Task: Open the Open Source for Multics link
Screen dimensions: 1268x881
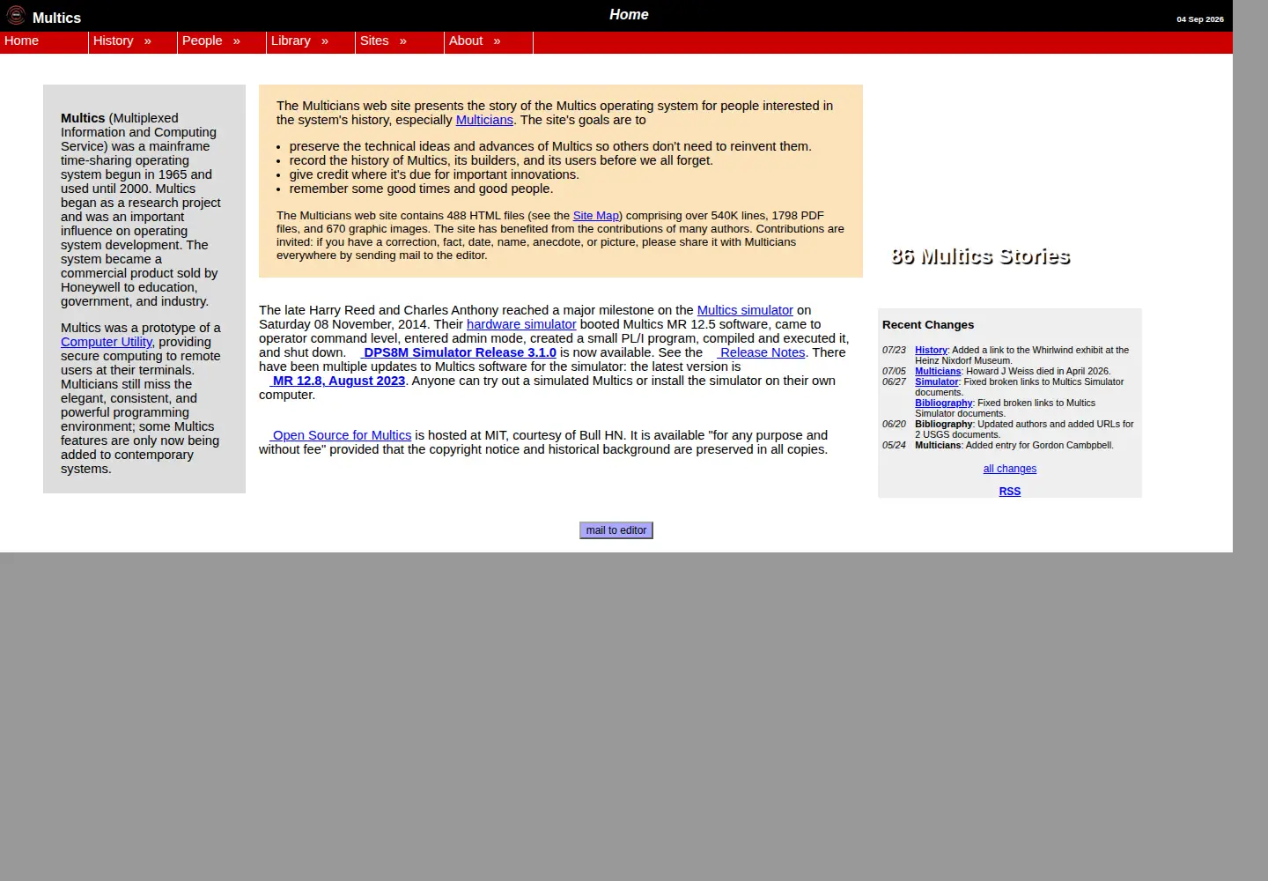Action: coord(340,435)
